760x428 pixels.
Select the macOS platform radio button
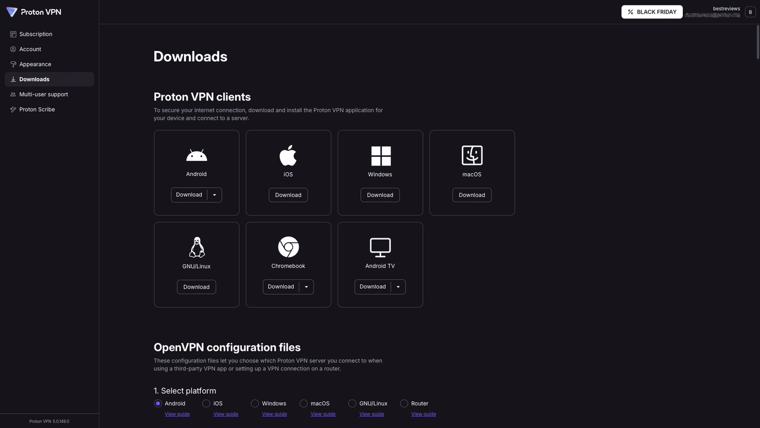click(x=303, y=403)
